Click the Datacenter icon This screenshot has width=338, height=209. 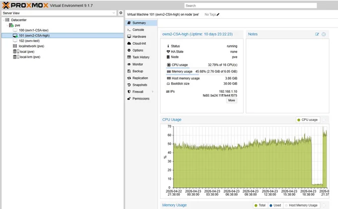(7, 20)
